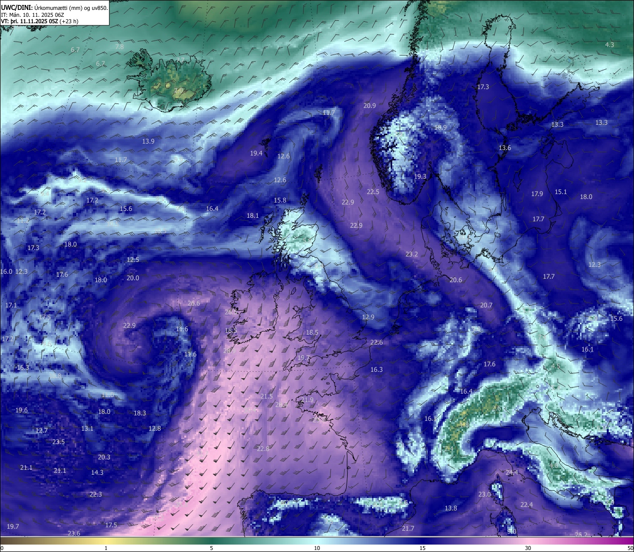Click the 12.9 value over eastern England
Screen dimensions: 634x552
pos(368,317)
